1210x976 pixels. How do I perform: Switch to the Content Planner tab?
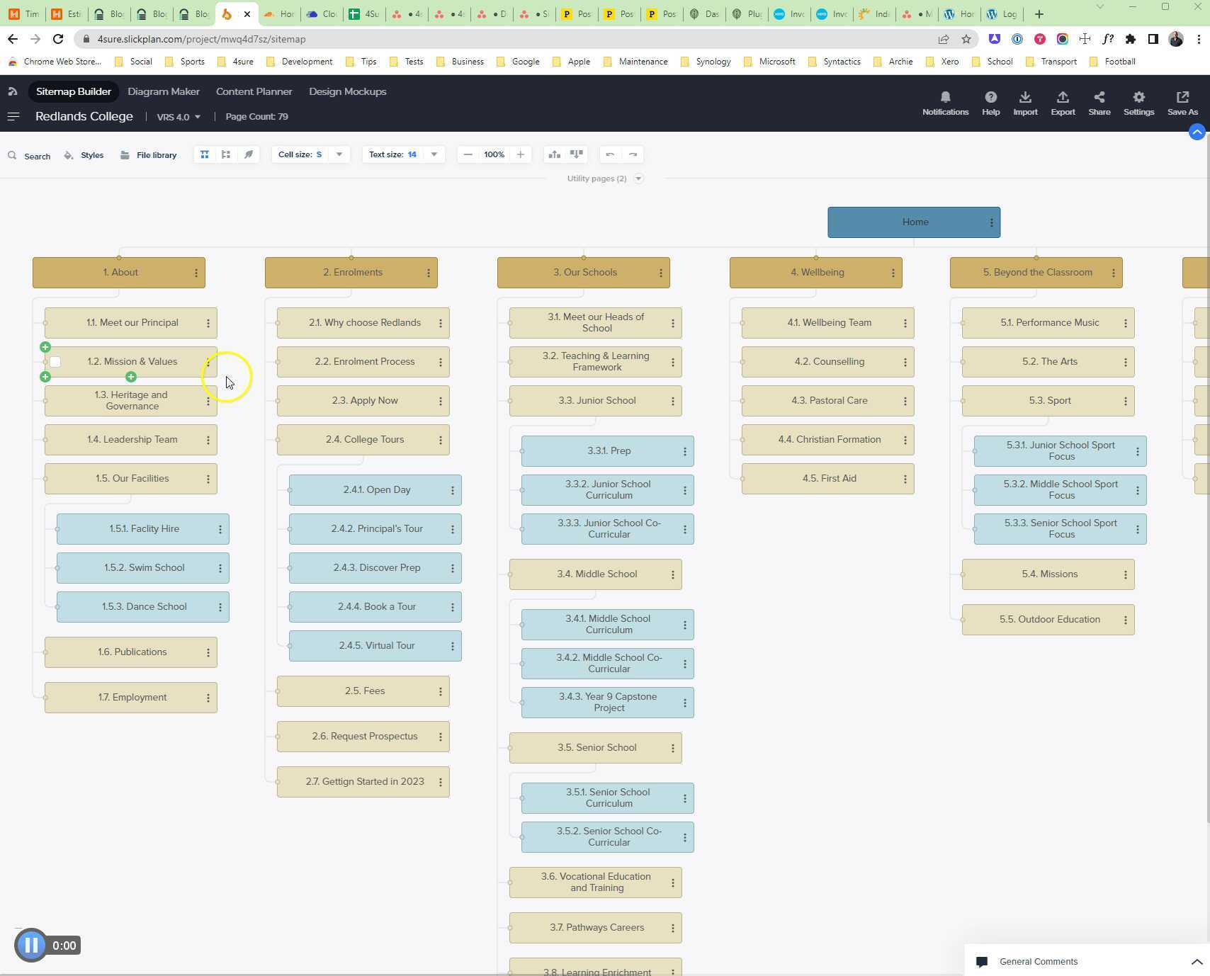click(254, 91)
